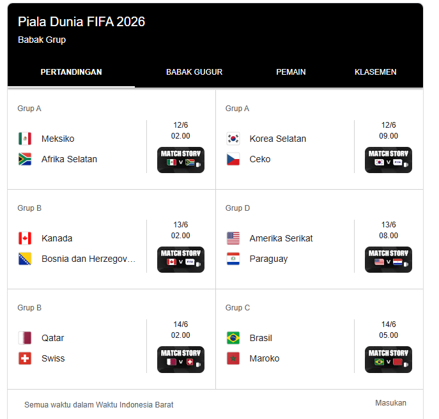Click the Bosnia and Herzegovina flag icon
439x419 pixels.
pyautogui.click(x=25, y=259)
